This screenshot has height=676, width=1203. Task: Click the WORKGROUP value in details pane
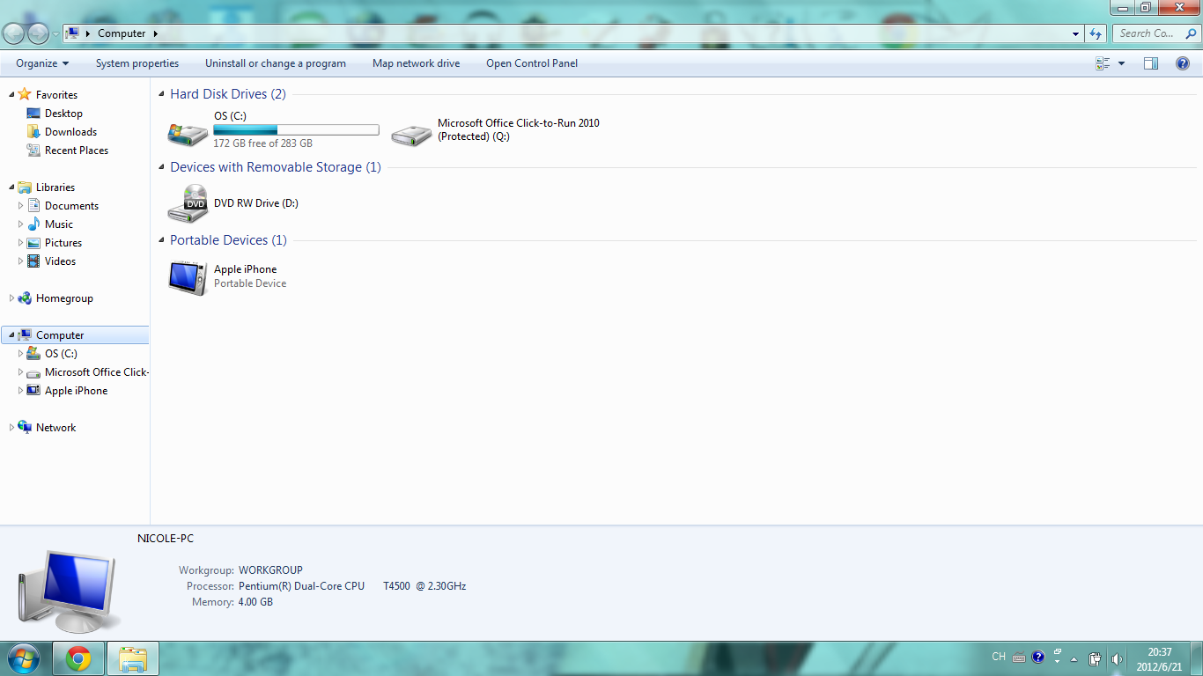[x=270, y=570]
